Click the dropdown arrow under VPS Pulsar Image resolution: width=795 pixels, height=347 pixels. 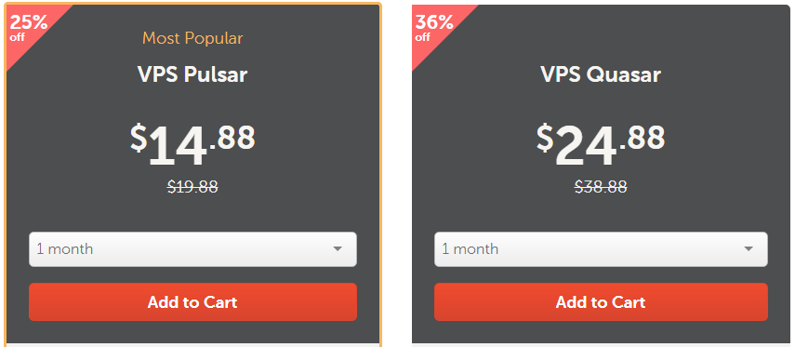click(338, 249)
